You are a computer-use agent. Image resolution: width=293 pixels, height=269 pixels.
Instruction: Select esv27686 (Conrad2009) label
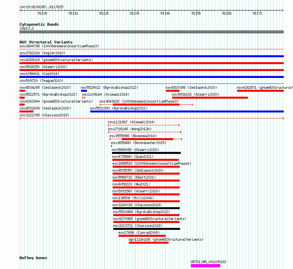(x=139, y=232)
